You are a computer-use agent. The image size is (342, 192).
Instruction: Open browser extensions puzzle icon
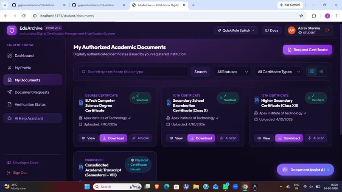point(314,16)
